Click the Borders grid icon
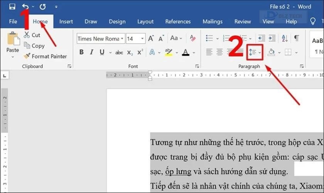 tap(288, 52)
